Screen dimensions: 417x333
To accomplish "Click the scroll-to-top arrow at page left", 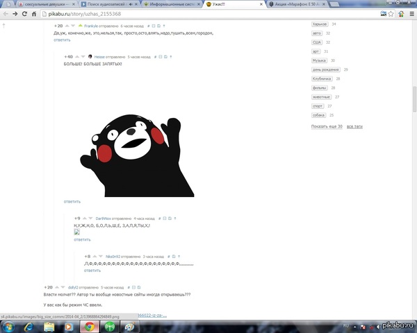I will coord(3,26).
